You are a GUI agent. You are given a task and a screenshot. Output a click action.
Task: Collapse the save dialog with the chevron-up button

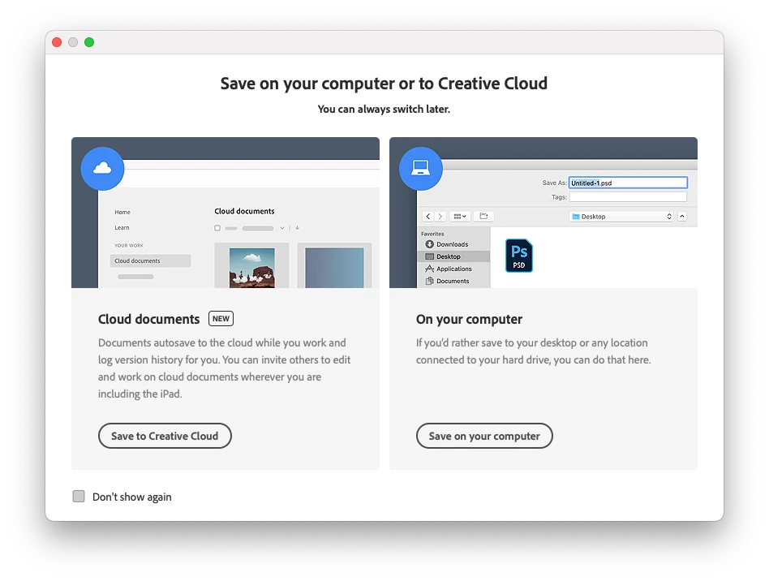(681, 217)
